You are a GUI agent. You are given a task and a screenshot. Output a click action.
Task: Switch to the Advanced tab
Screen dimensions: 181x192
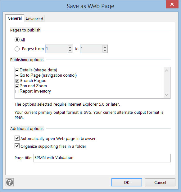coord(34,19)
